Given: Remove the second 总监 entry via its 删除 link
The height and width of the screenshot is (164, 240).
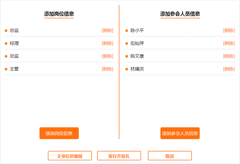Looking at the screenshot, I should 107,56.
